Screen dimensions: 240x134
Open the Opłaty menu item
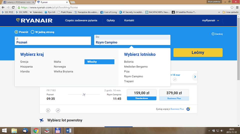[x=111, y=20]
